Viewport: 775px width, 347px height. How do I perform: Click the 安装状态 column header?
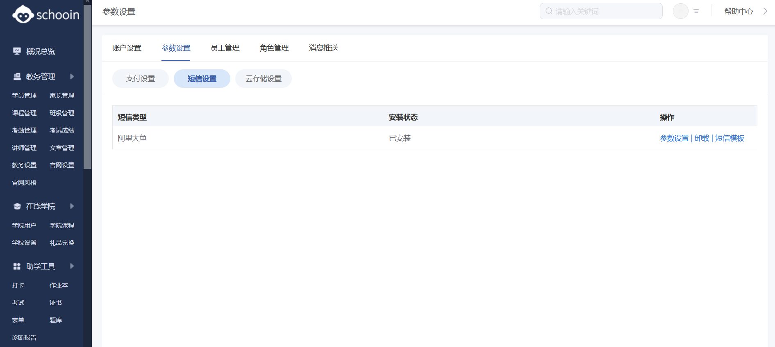403,117
